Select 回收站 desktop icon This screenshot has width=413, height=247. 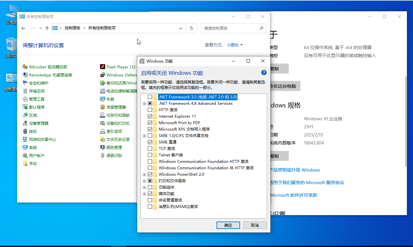pyautogui.click(x=11, y=47)
